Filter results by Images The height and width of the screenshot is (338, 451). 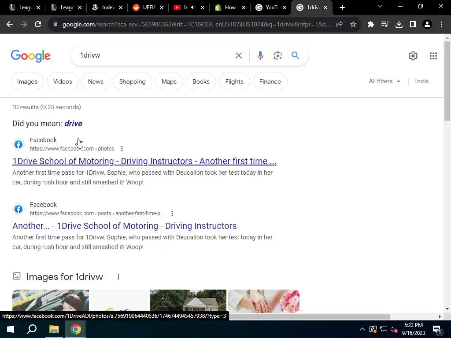click(27, 81)
